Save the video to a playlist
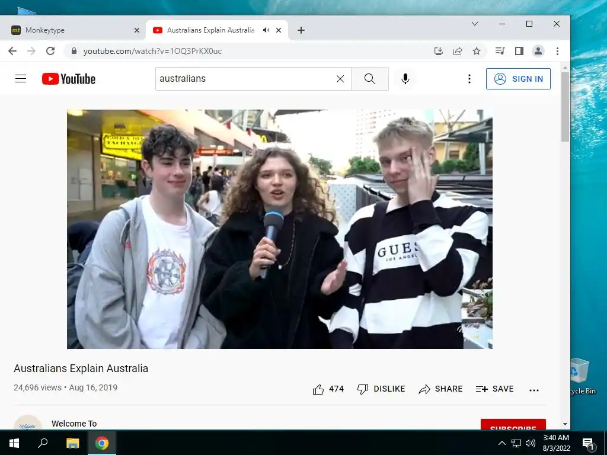 point(494,389)
